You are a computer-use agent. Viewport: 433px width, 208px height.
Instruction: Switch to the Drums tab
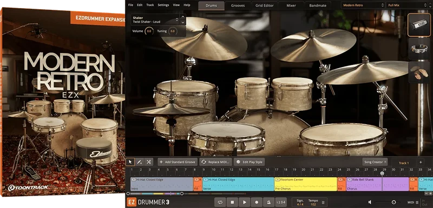211,5
